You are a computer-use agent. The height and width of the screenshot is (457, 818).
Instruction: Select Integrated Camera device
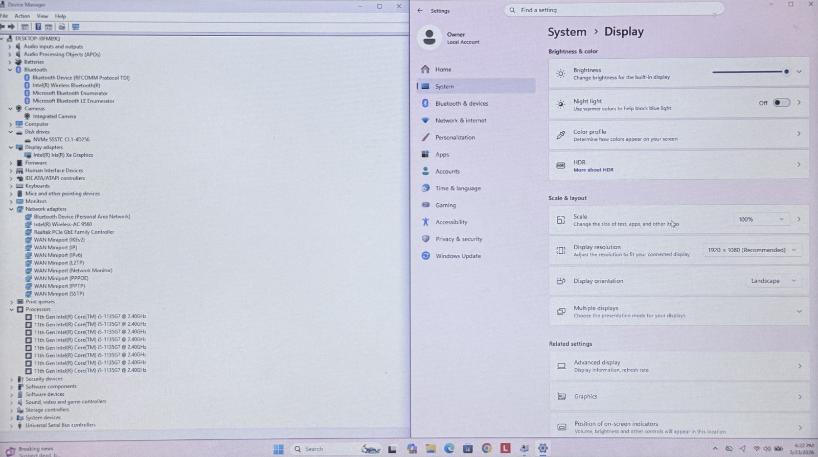(54, 116)
